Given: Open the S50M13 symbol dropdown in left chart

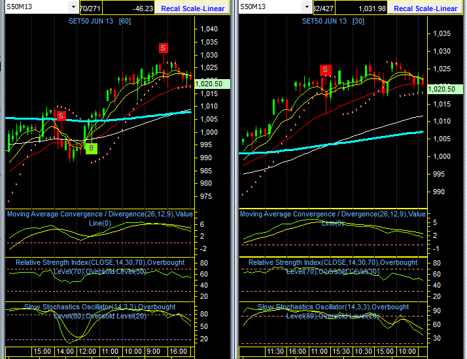Looking at the screenshot, I should point(73,7).
